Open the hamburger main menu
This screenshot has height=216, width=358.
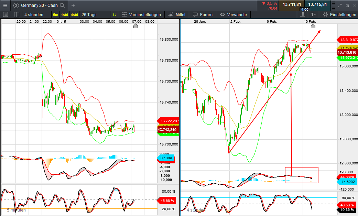(5, 6)
